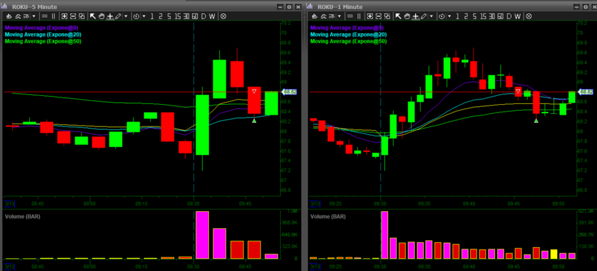Expand drawing tools dropdown in 1 Minute toolbar
This screenshot has width=597, height=271.
coord(431,16)
